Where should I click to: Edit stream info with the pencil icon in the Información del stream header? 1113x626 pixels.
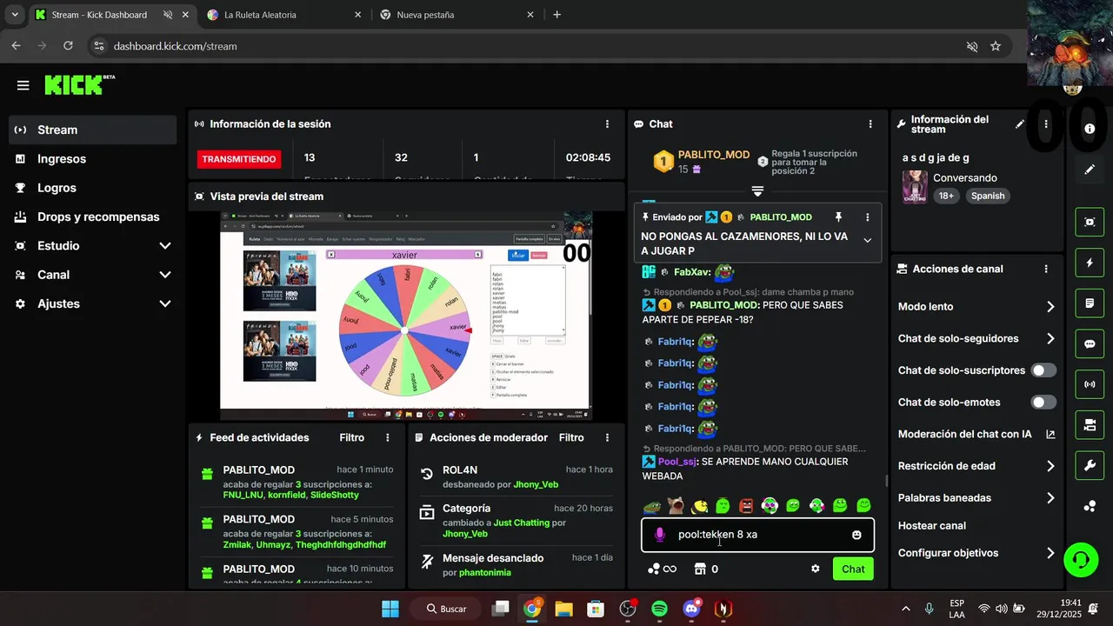[1020, 124]
